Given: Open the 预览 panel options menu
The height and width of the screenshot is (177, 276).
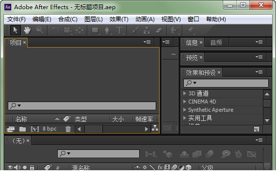Looking at the screenshot, I should click(x=259, y=57).
